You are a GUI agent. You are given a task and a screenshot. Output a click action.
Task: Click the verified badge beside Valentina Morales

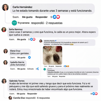point(56,41)
